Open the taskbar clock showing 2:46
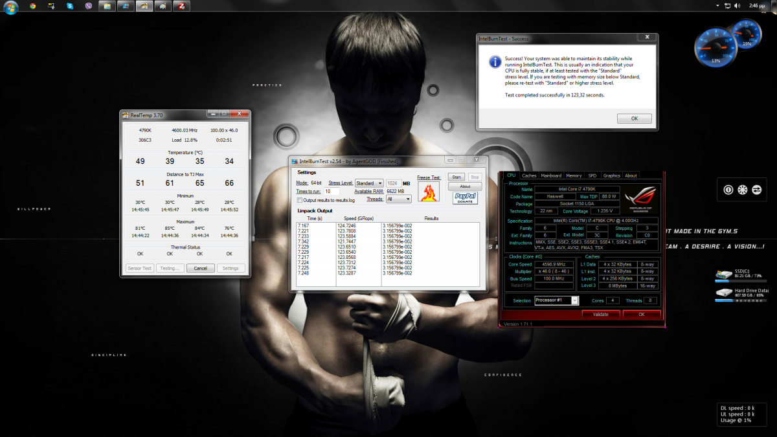 pos(758,6)
